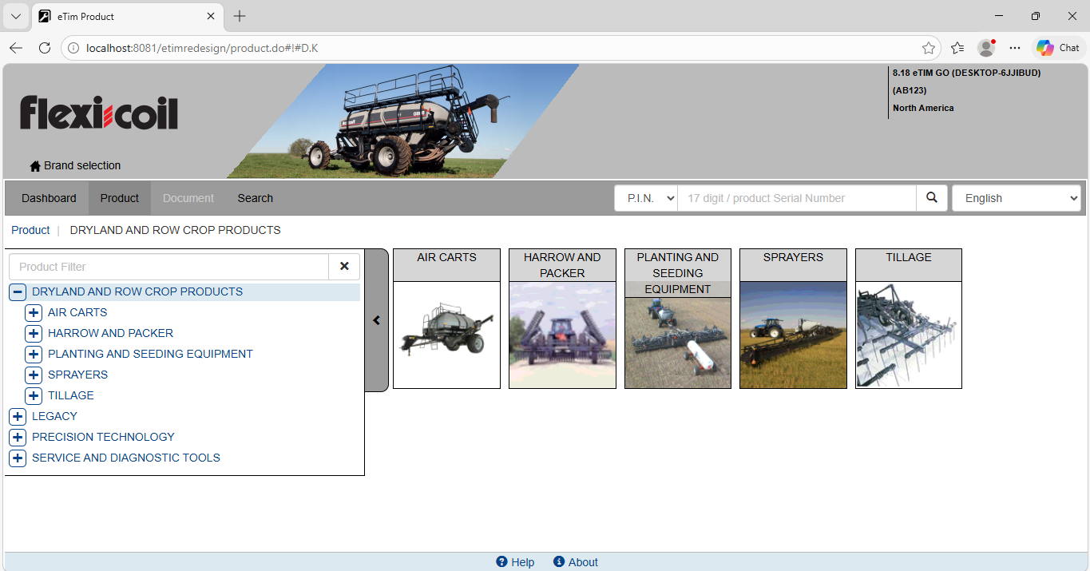Select the Document tab

coord(188,198)
